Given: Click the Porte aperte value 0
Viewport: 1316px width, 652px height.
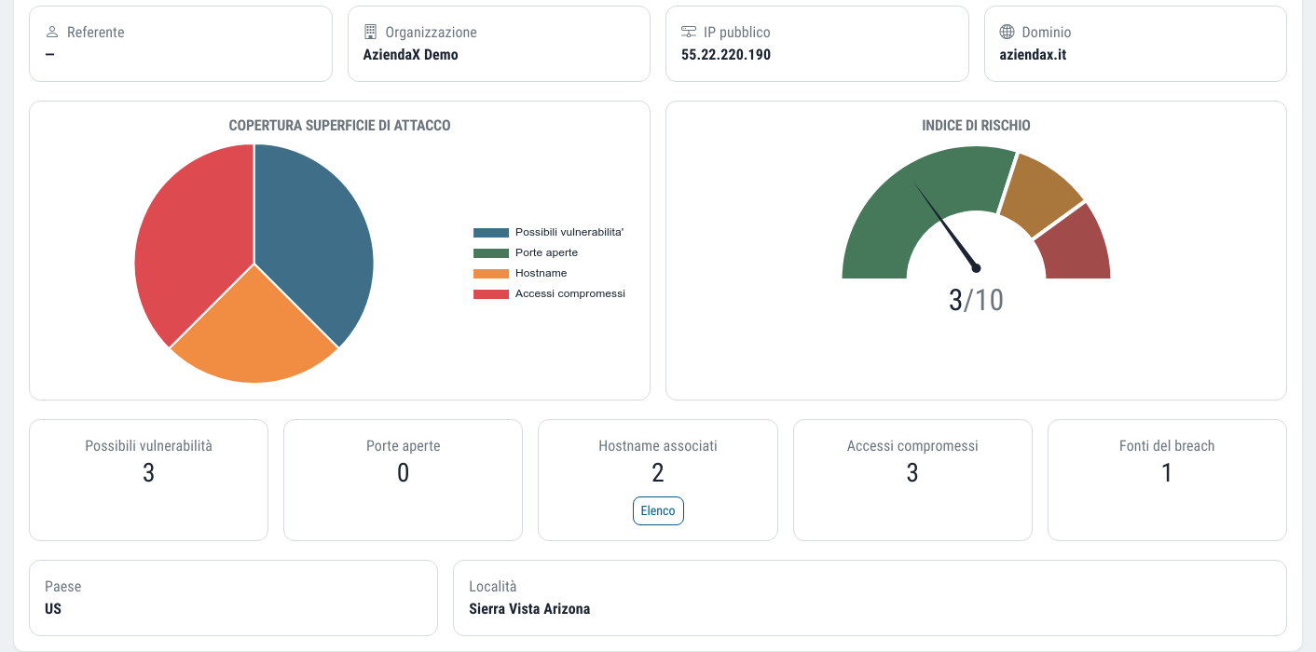Looking at the screenshot, I should pos(403,473).
